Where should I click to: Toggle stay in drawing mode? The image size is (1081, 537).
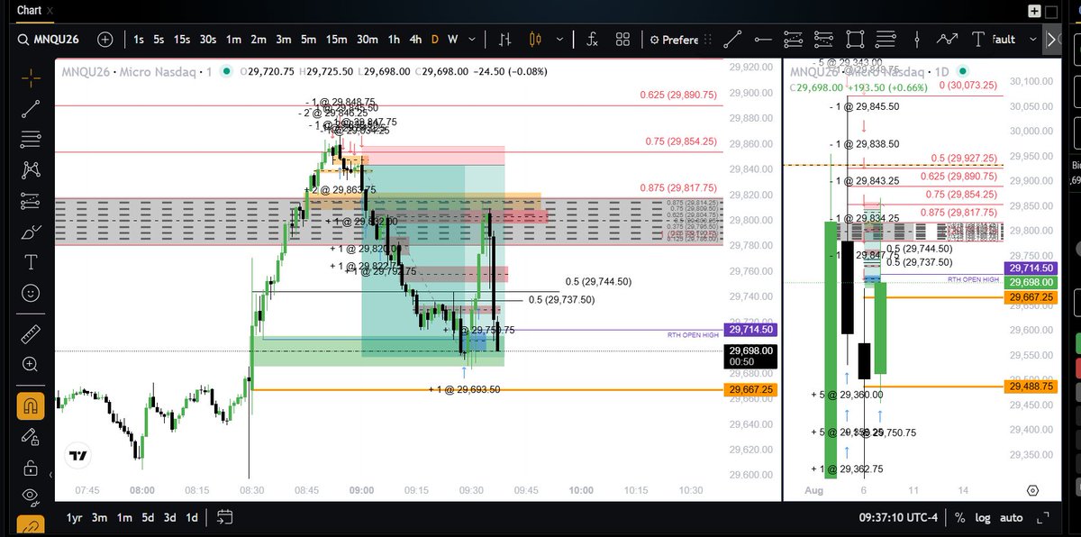coord(31,437)
